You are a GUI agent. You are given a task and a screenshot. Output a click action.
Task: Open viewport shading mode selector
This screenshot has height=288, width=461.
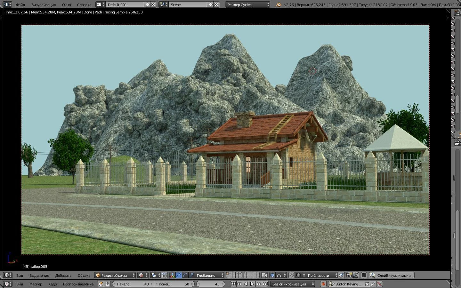tap(143, 275)
